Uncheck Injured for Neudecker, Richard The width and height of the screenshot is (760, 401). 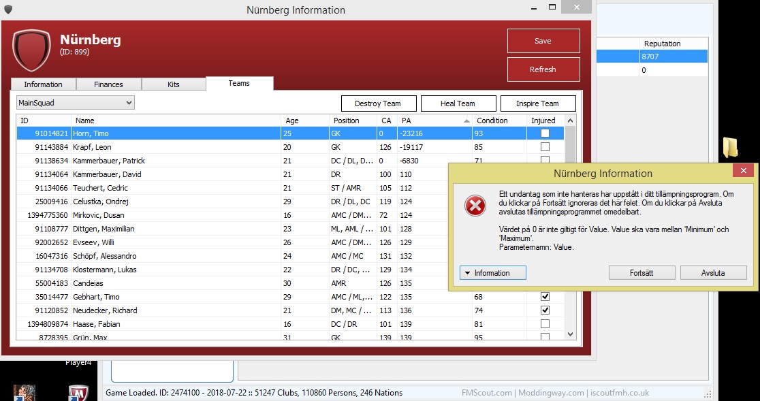click(545, 310)
